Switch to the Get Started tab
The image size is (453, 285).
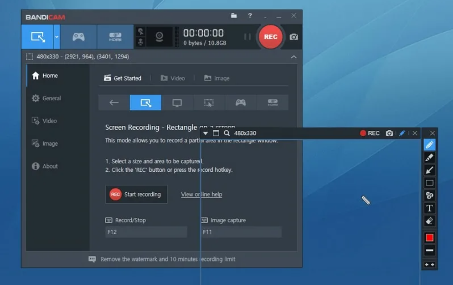122,78
